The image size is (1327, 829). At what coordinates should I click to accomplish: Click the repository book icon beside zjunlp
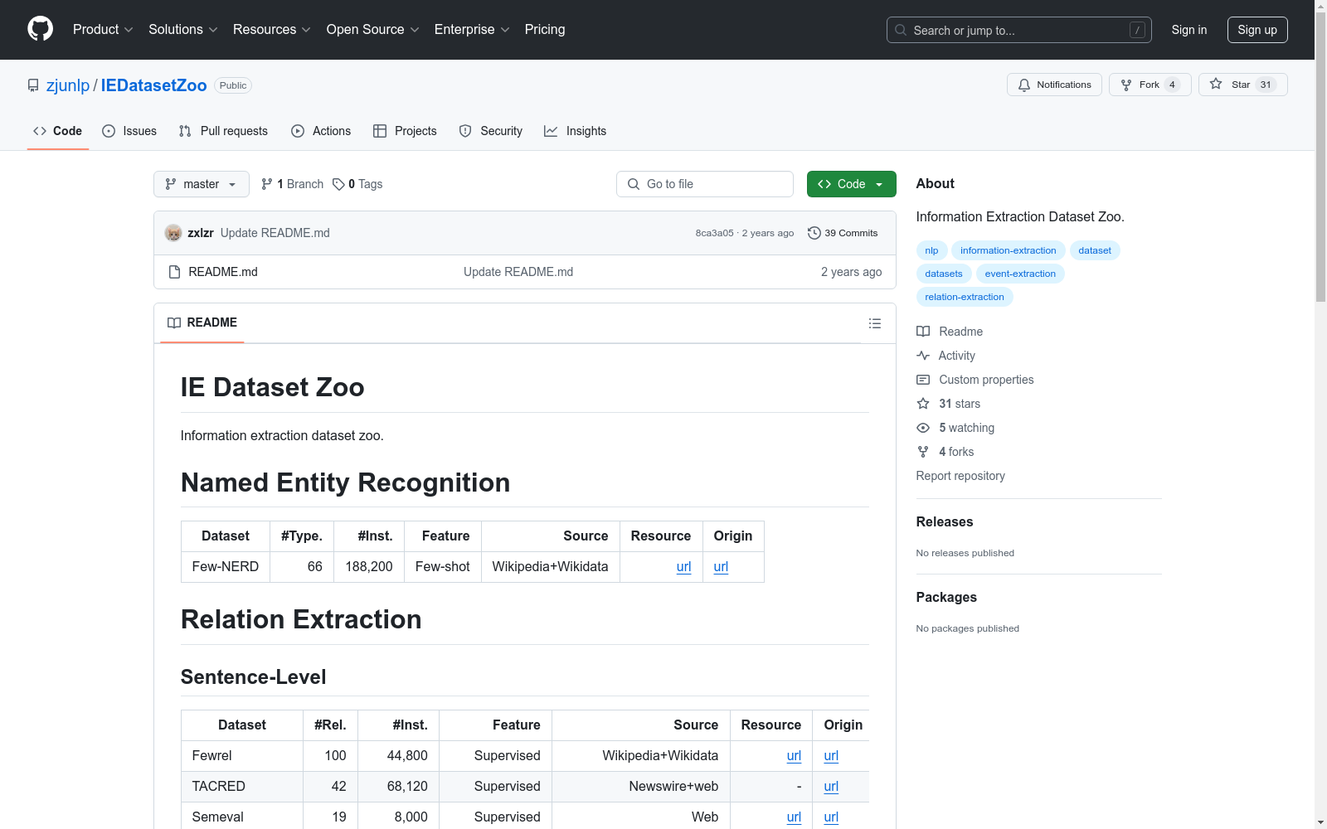pyautogui.click(x=33, y=85)
